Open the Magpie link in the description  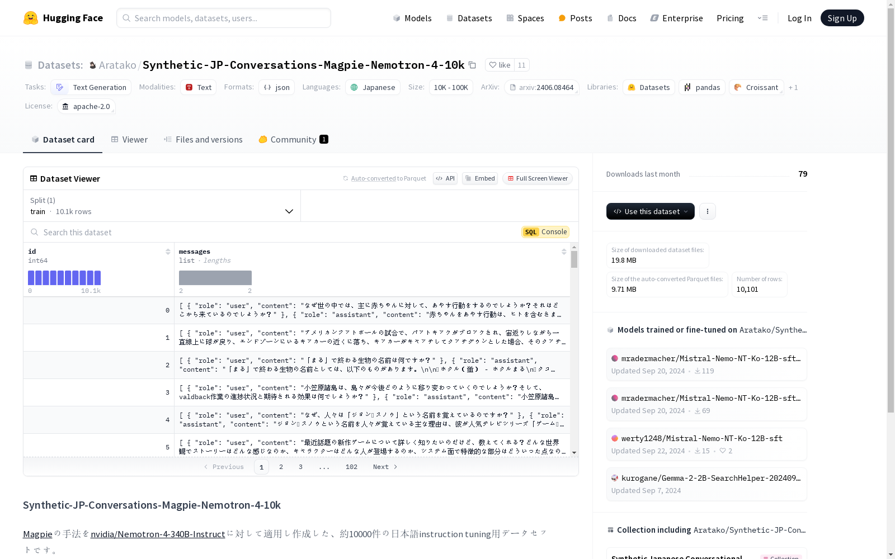click(x=37, y=534)
